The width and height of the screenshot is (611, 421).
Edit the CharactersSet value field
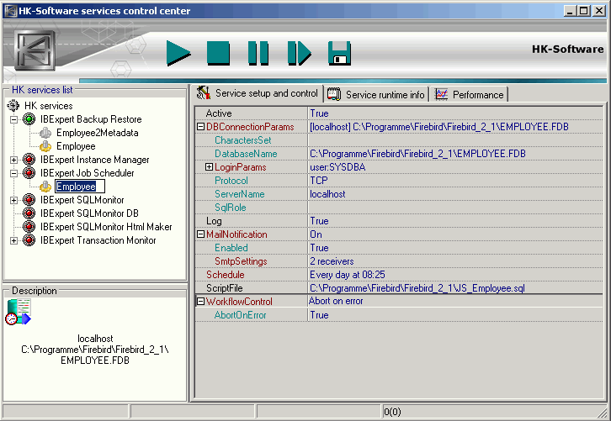click(455, 140)
